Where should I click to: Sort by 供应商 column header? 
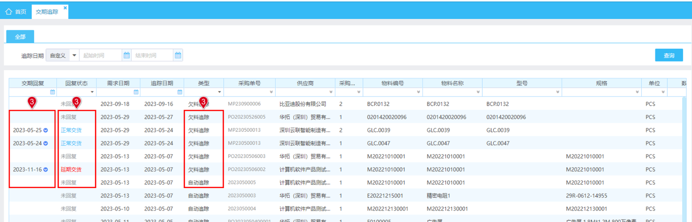point(305,83)
